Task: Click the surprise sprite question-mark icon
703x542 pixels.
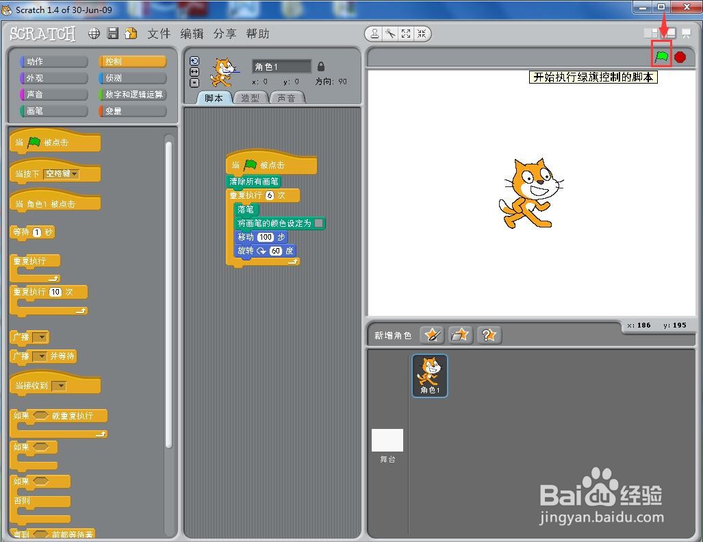Action: click(490, 335)
